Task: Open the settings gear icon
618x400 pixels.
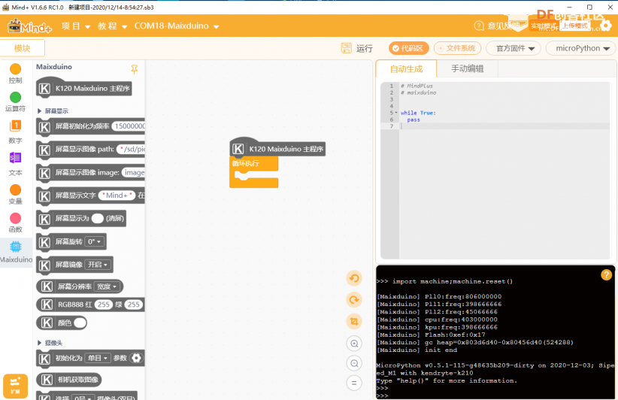Action: (606, 26)
